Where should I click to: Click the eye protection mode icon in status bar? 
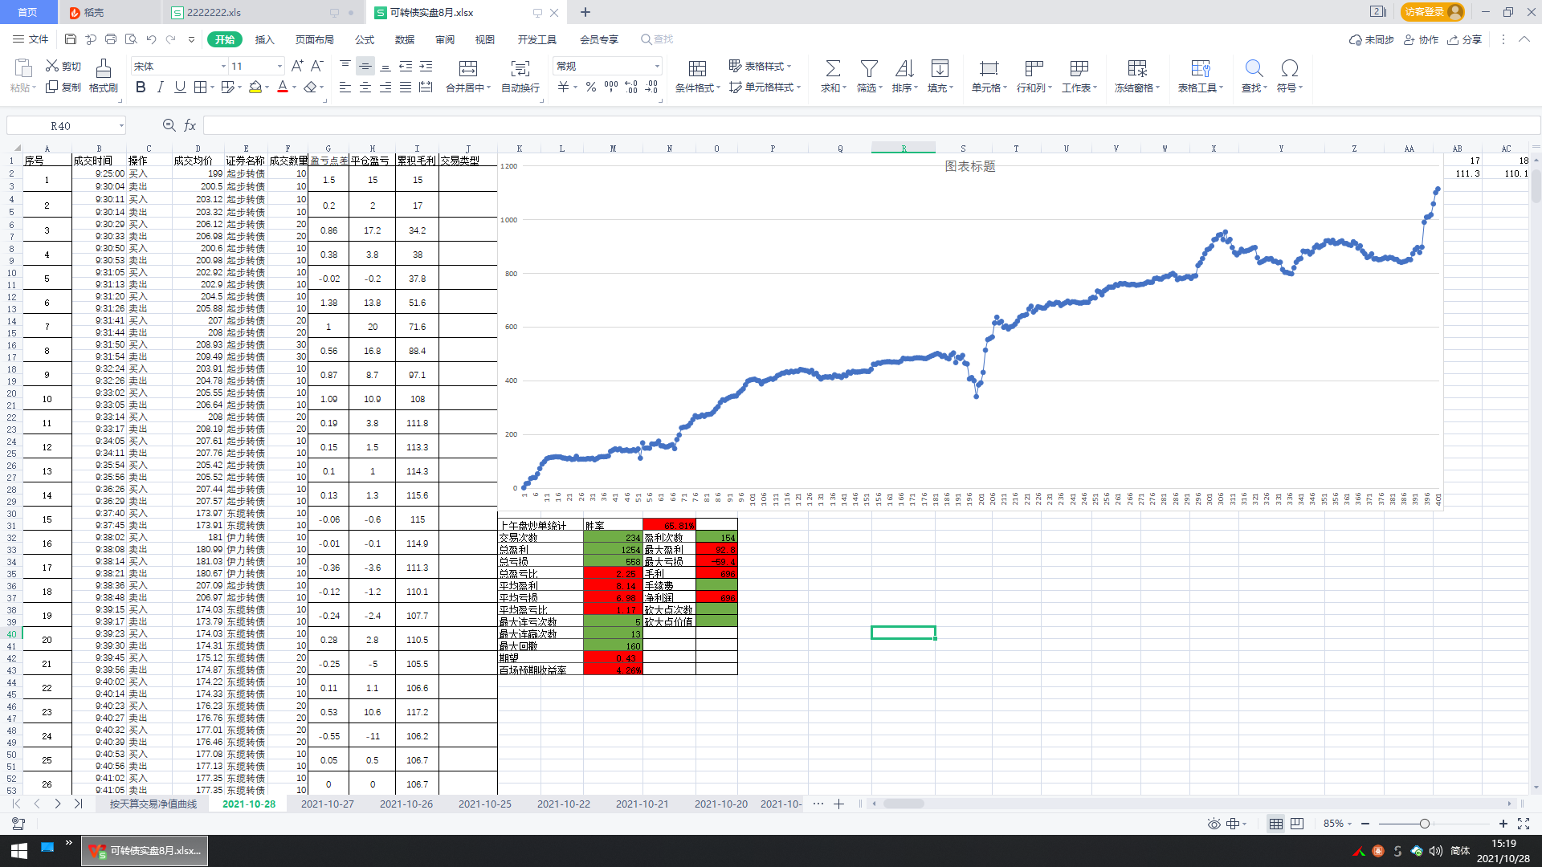[x=1214, y=824]
